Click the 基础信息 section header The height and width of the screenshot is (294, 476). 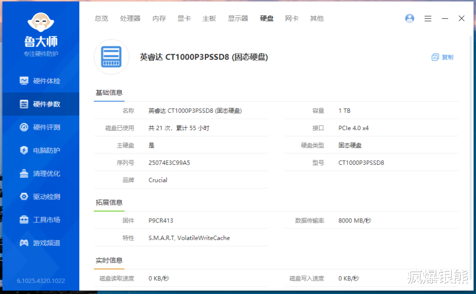tap(109, 93)
